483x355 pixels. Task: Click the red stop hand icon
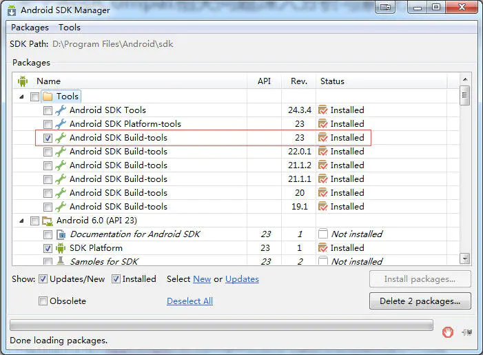(448, 332)
